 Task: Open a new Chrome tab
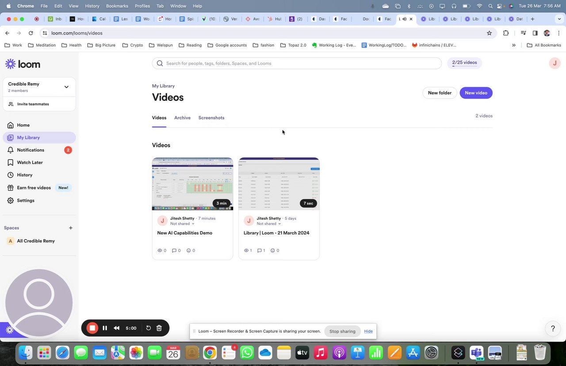coord(532,19)
